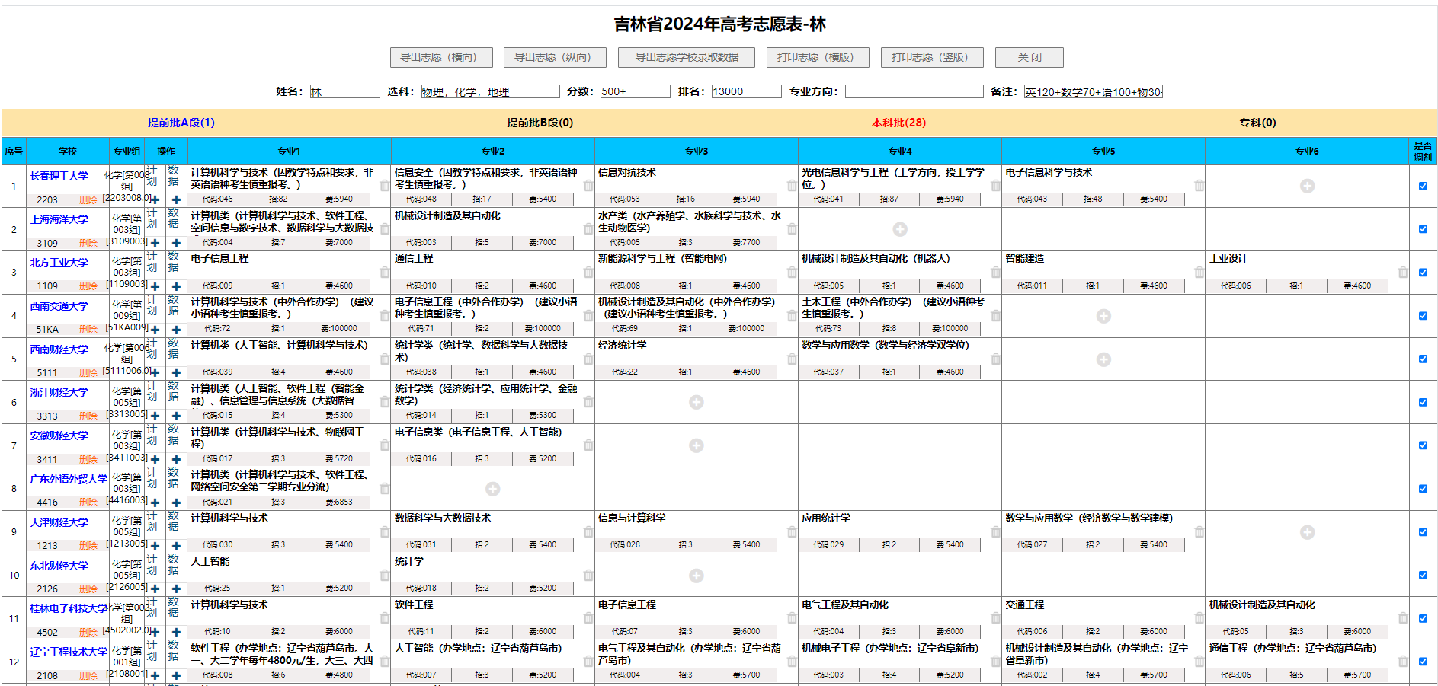
Task: Click 数据 plus icon in 天津财经大学 row
Action: click(176, 546)
